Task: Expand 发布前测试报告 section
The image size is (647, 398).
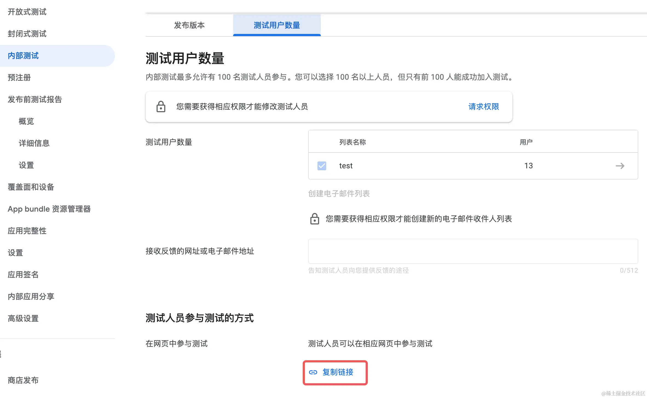Action: 35,99
